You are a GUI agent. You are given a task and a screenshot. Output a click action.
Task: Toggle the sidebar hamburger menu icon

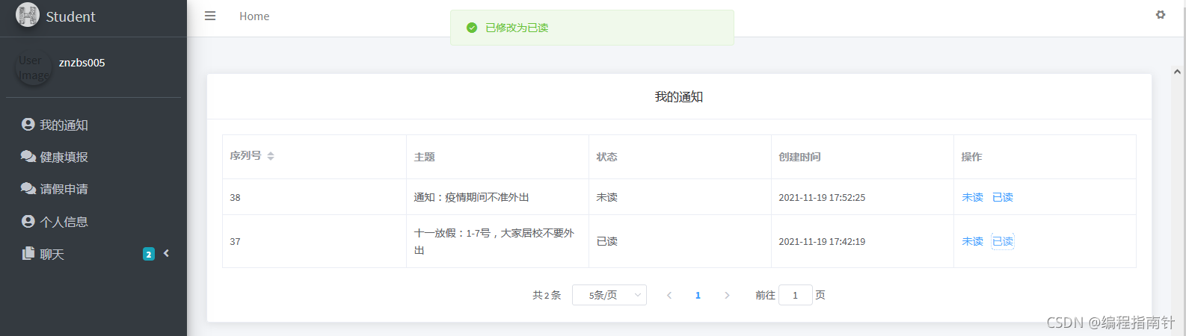(x=210, y=16)
